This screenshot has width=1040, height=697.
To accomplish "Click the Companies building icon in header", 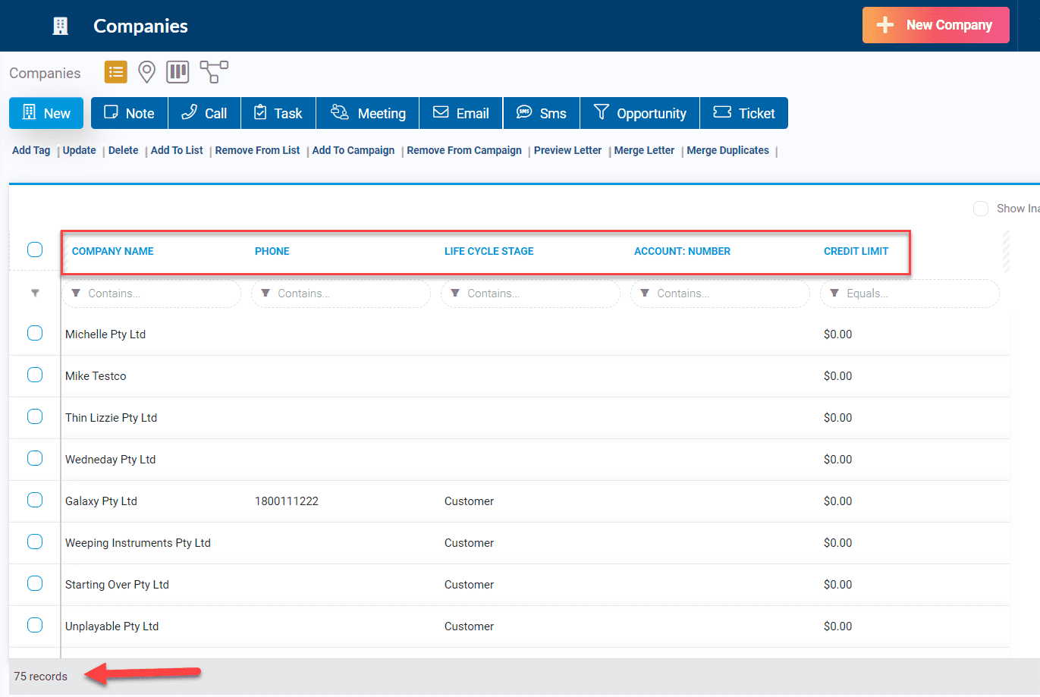I will click(x=59, y=25).
